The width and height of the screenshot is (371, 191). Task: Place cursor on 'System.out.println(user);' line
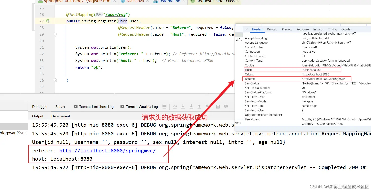[104, 47]
